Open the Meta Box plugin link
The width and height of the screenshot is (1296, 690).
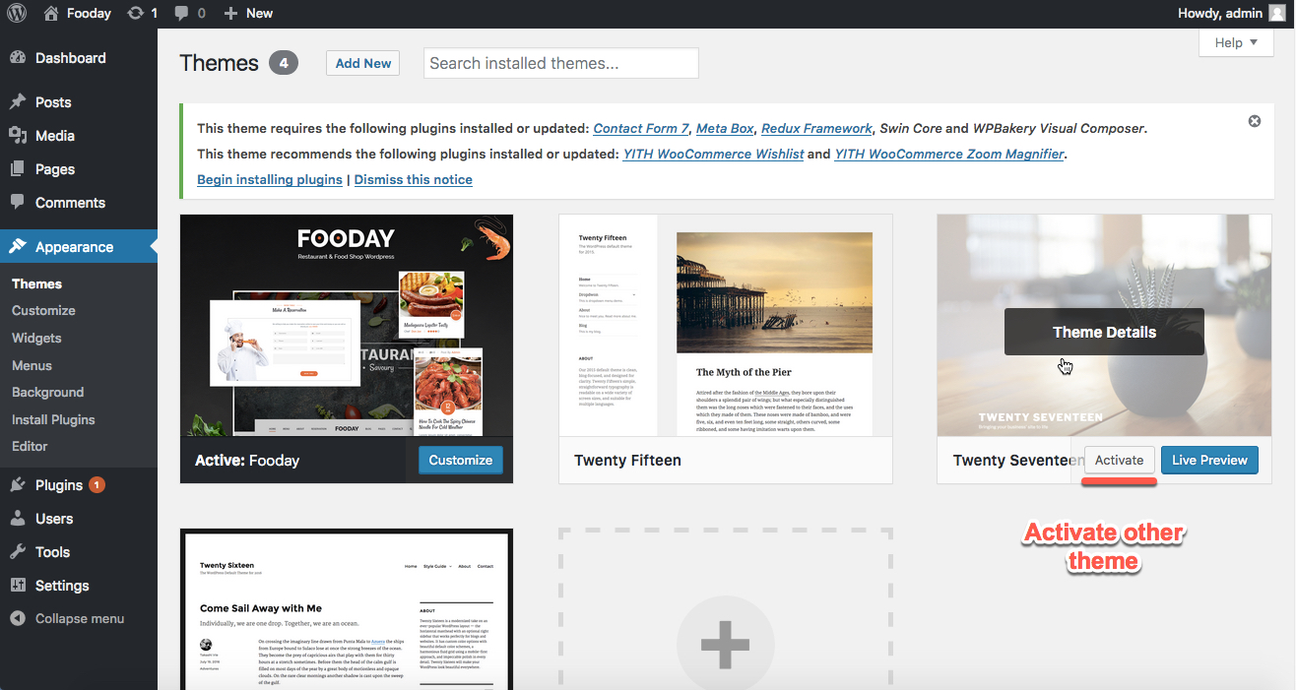point(725,128)
